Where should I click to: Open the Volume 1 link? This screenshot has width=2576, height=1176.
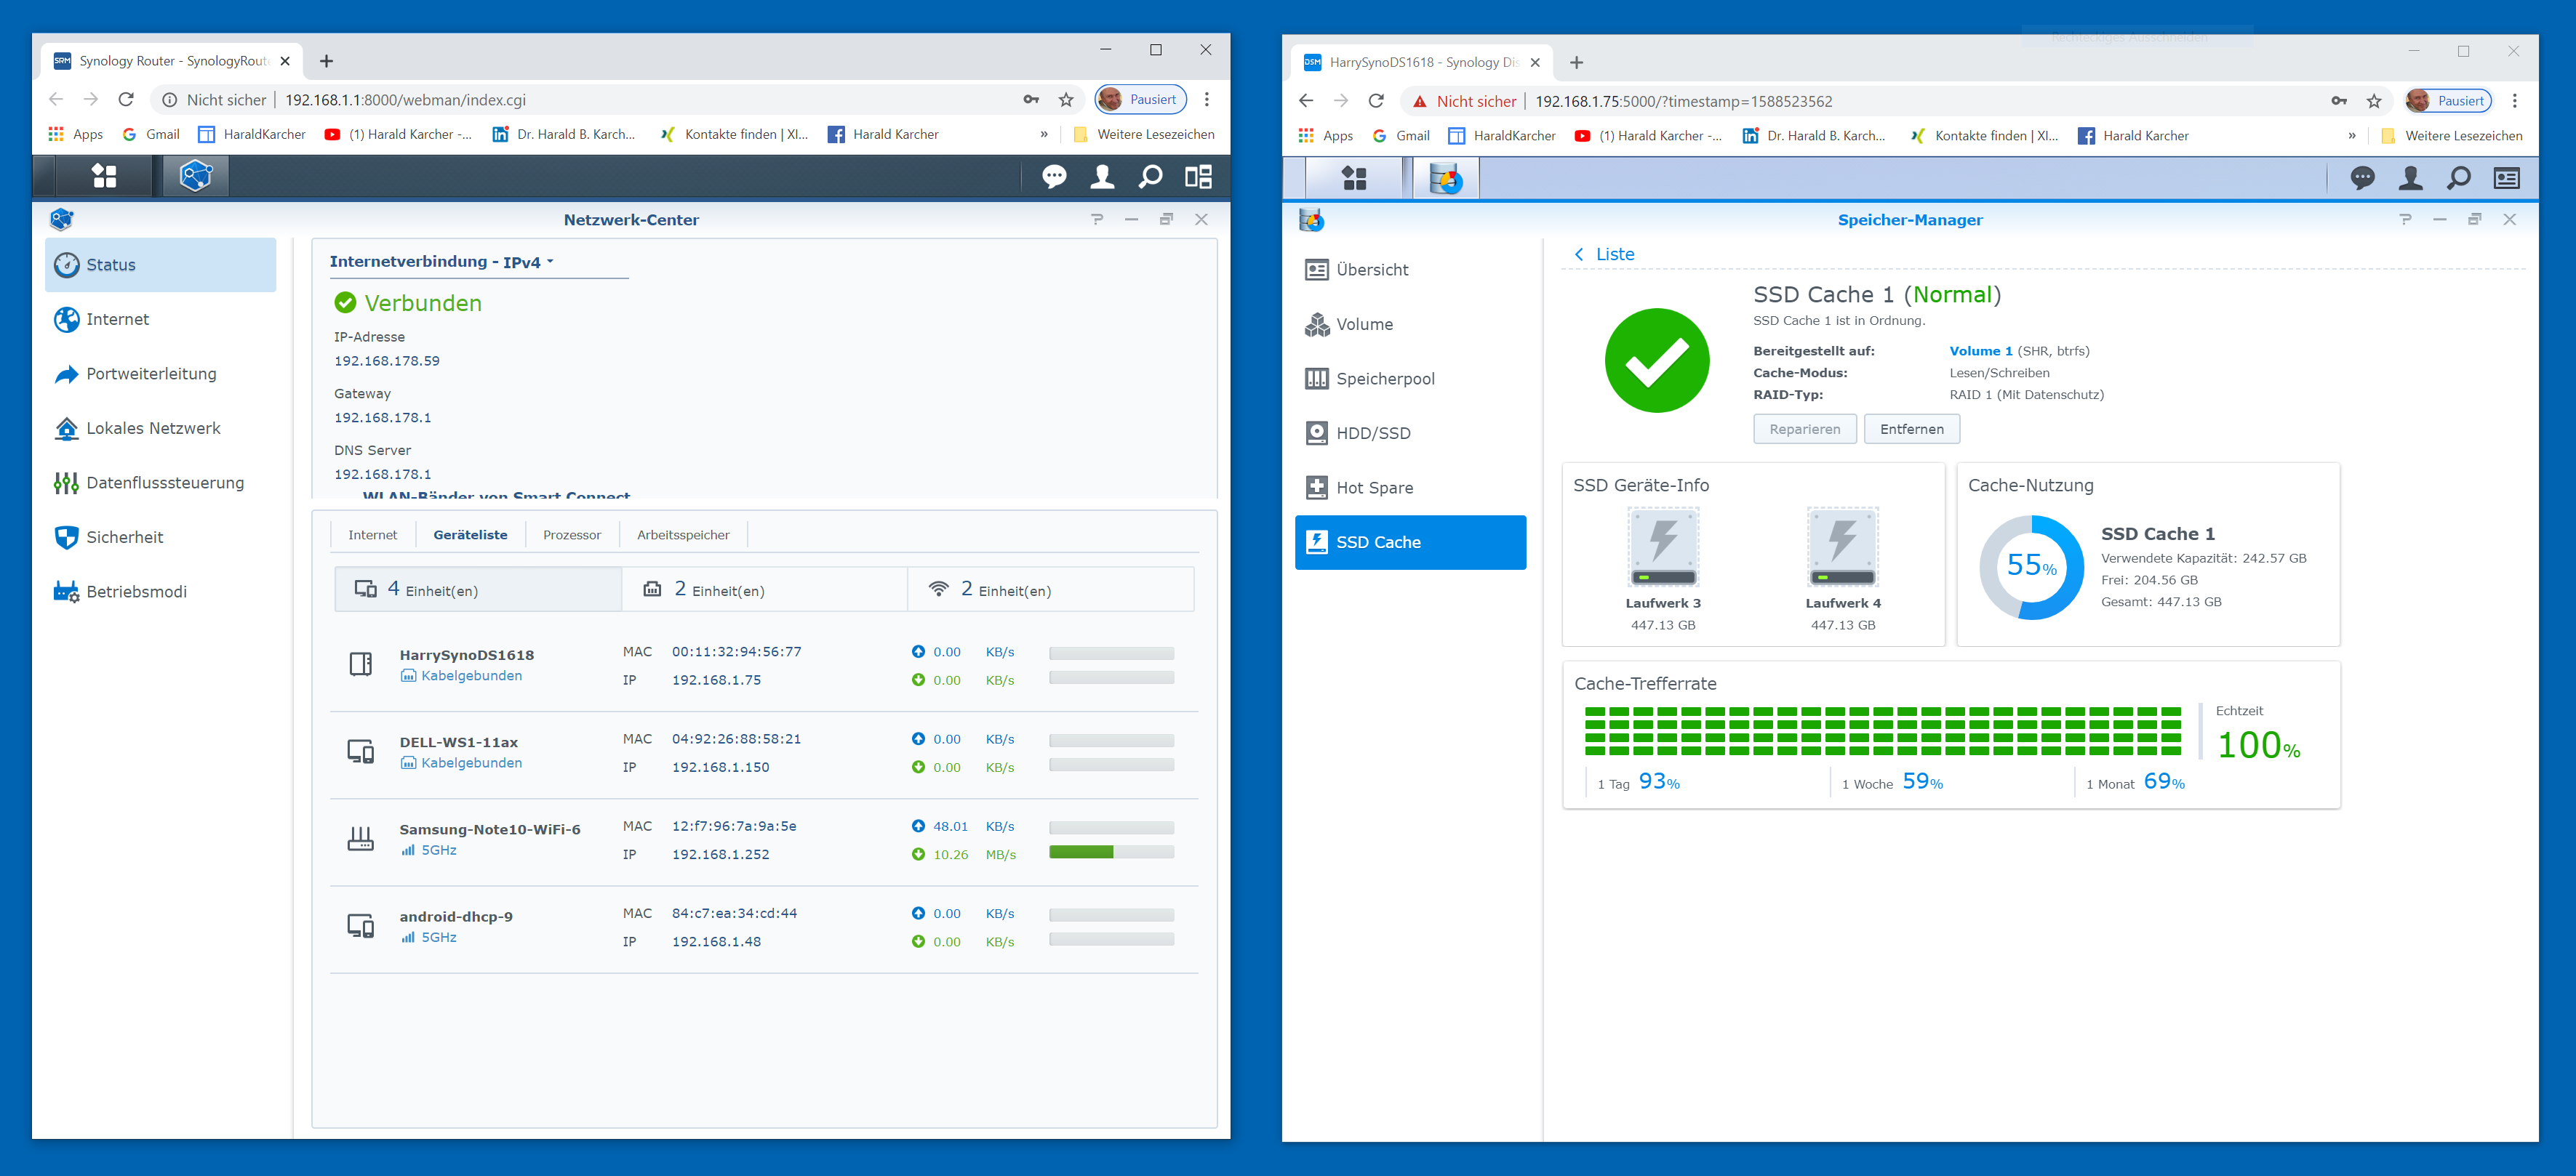pyautogui.click(x=1980, y=352)
